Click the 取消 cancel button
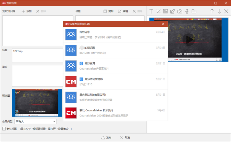This screenshot has height=142, width=231. [x=125, y=138]
